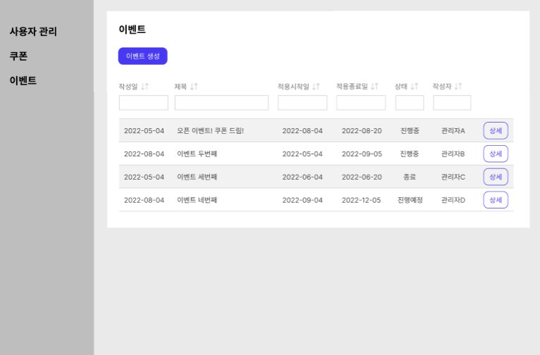Image resolution: width=540 pixels, height=355 pixels.
Task: Sort by 작성일 using its sort arrows
Action: pos(145,87)
